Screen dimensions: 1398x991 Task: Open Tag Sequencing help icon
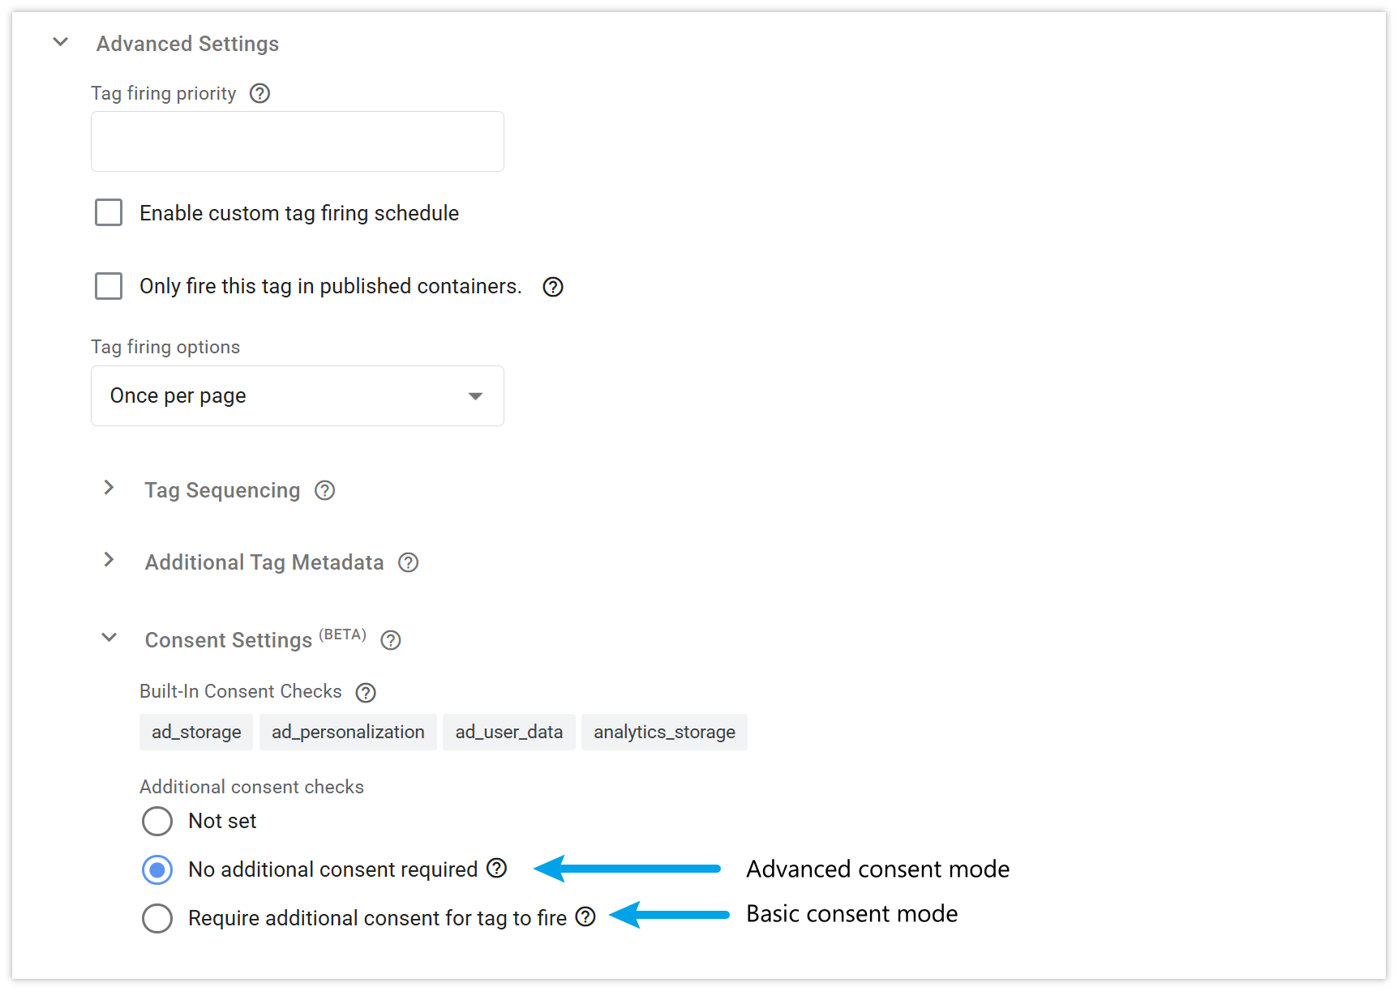pos(325,490)
